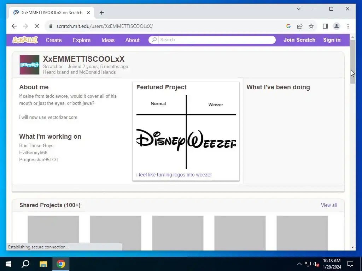
Task: Open a new browser tab
Action: coord(102,13)
